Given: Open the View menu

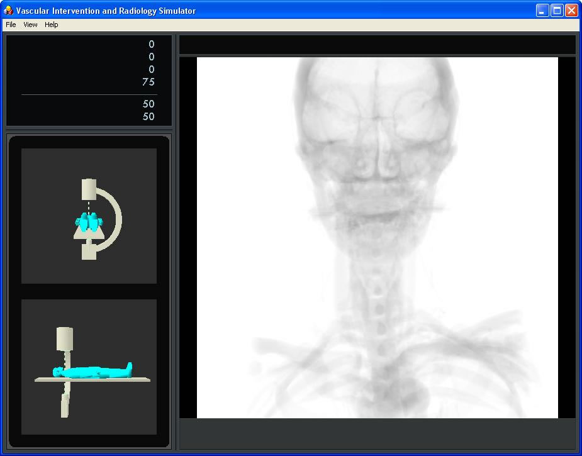Looking at the screenshot, I should (30, 25).
